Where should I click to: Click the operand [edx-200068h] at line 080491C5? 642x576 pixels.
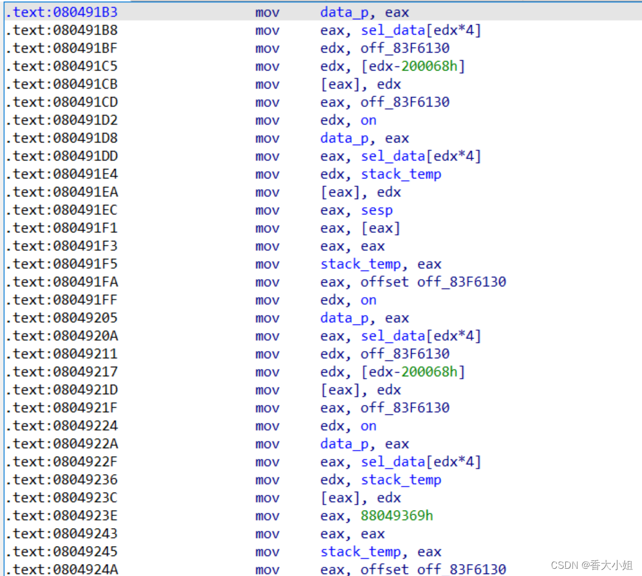tap(413, 67)
